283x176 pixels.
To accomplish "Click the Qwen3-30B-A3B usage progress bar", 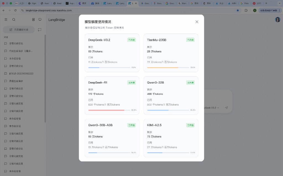I will coord(109,153).
